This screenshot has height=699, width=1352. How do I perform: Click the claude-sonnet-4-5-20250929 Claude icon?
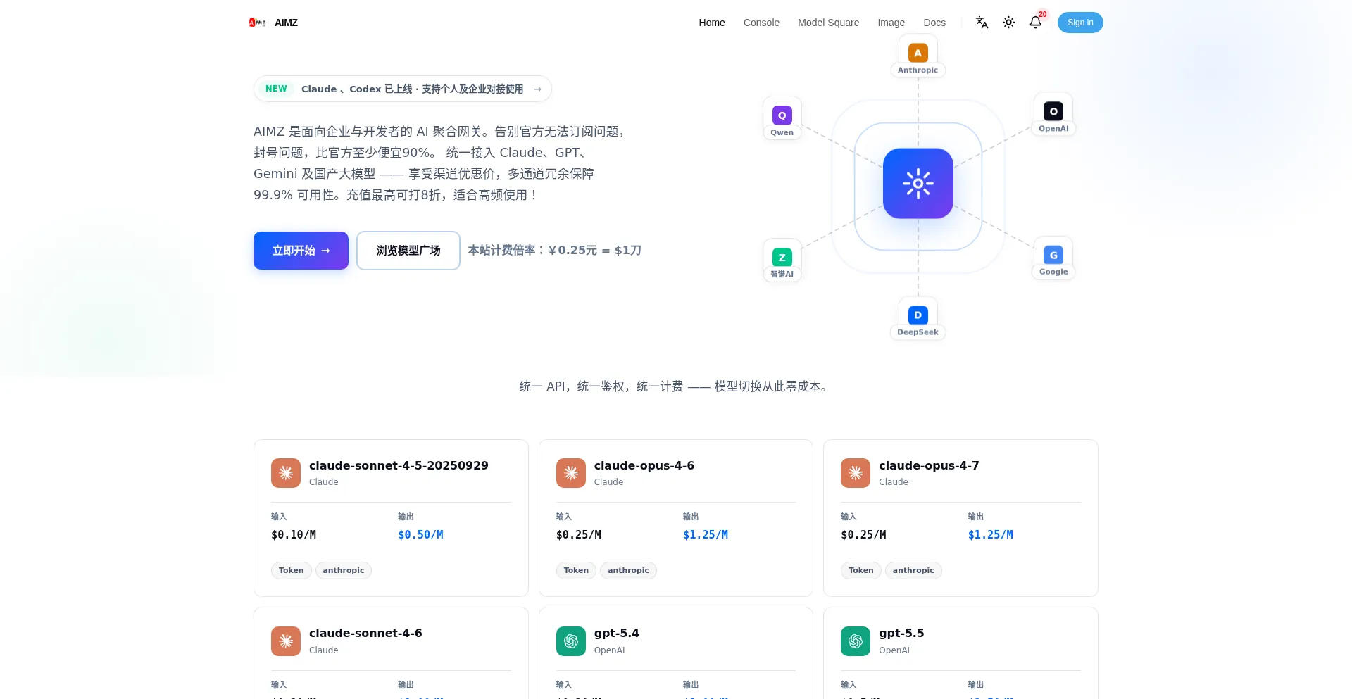tap(286, 473)
